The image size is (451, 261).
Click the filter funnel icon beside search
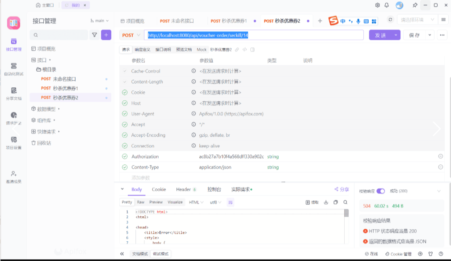pos(94,35)
